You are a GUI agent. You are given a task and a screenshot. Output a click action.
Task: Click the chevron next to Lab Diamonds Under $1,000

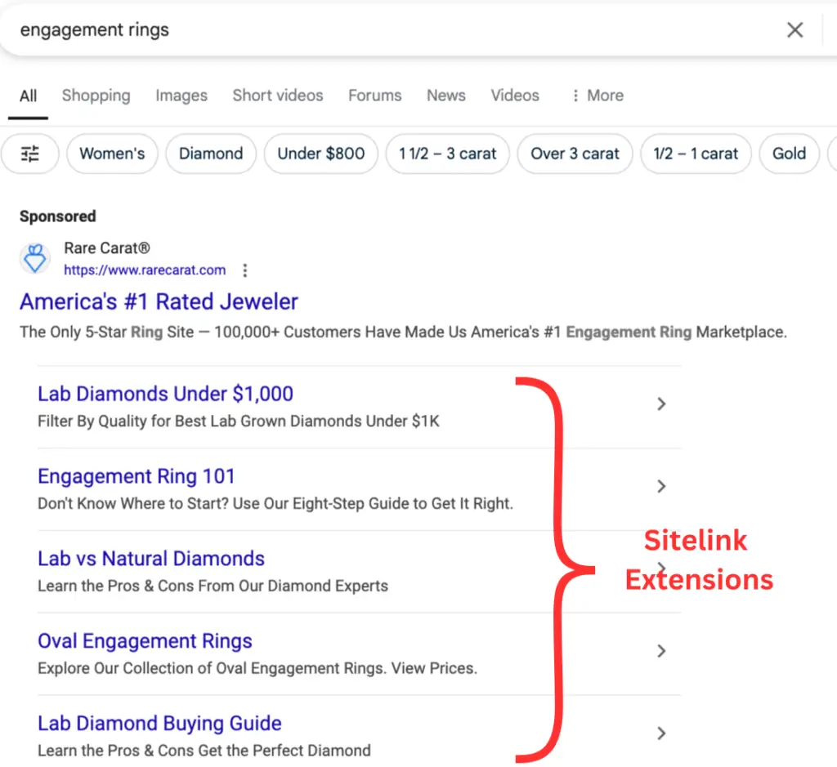660,404
